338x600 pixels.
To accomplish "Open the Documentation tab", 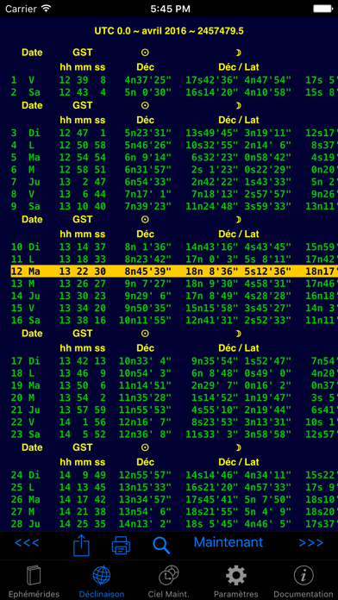I will tap(304, 582).
